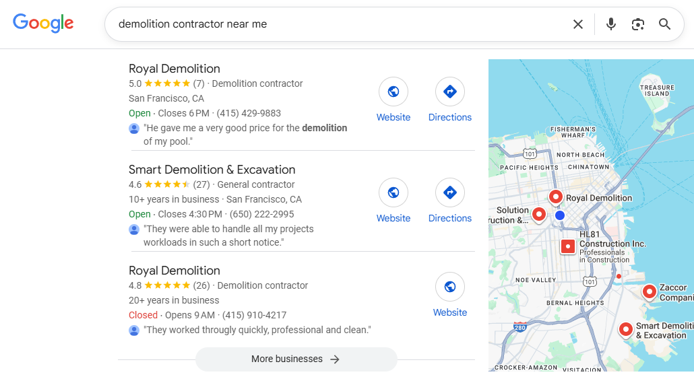Click the magnifying glass search icon
This screenshot has width=694, height=387.
click(x=665, y=24)
